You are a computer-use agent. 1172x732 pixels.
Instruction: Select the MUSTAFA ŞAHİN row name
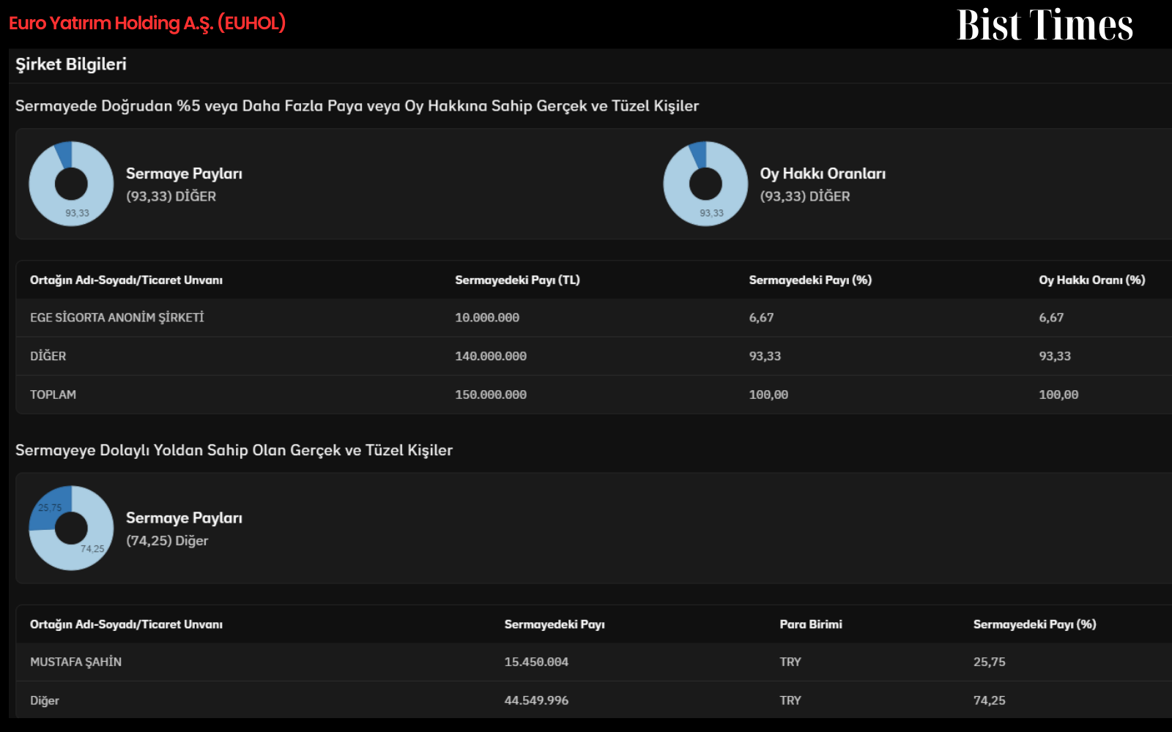75,662
